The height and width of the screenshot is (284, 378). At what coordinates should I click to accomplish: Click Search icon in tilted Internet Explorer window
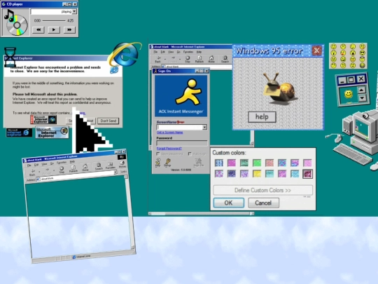(99, 166)
